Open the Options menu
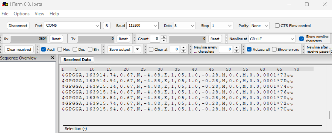 pyautogui.click(x=22, y=14)
